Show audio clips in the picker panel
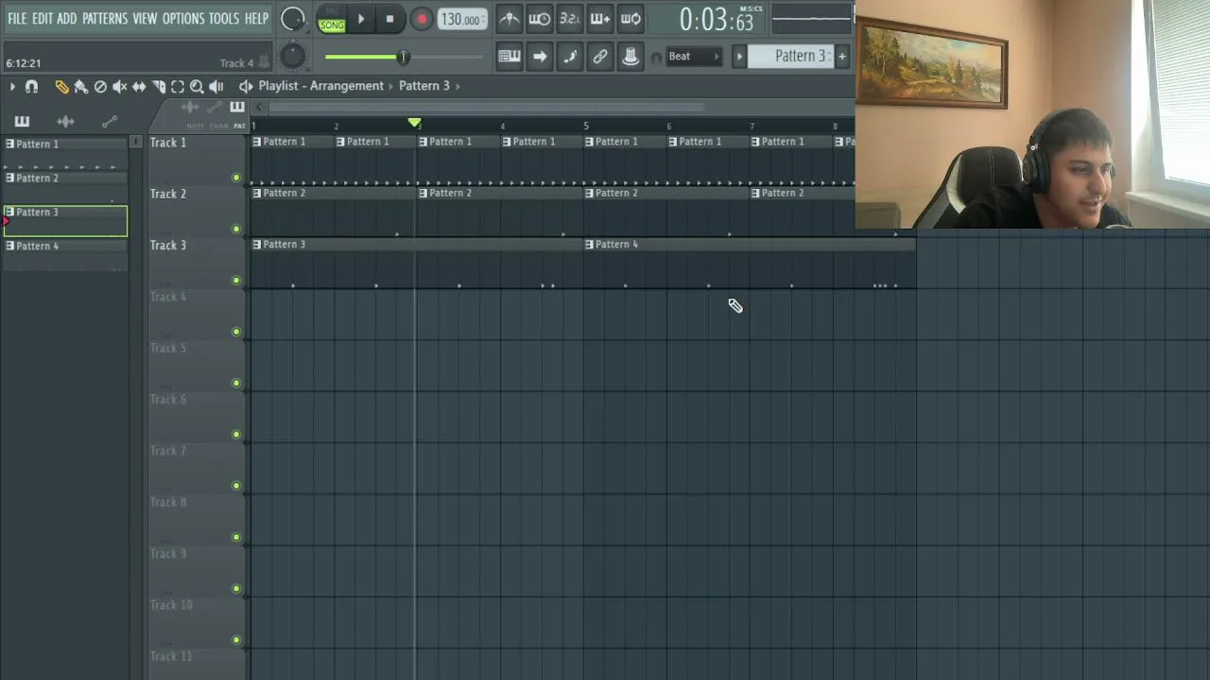This screenshot has width=1210, height=680. tap(65, 121)
